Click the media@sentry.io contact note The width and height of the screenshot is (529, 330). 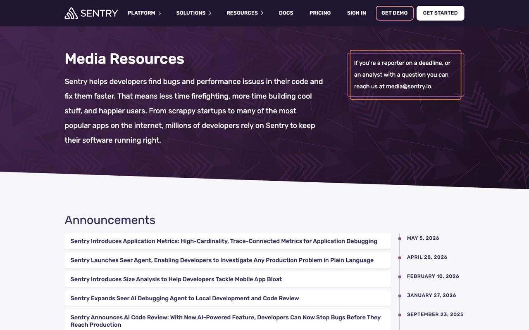[405, 75]
